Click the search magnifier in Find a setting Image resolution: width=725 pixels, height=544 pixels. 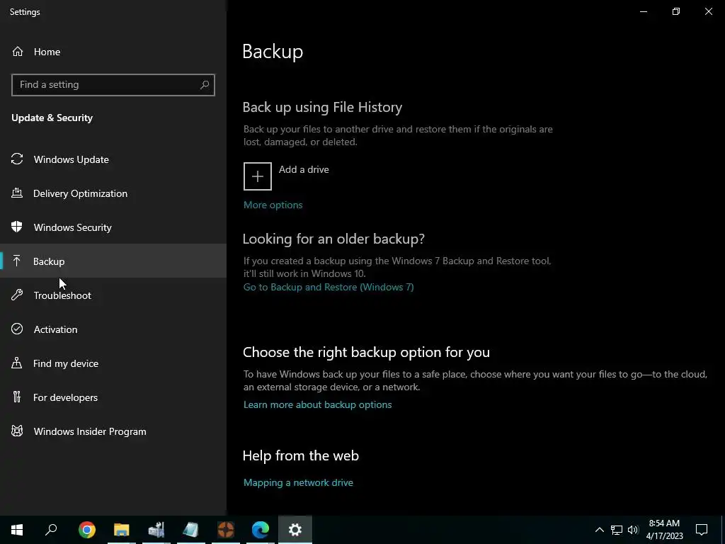[x=205, y=85]
